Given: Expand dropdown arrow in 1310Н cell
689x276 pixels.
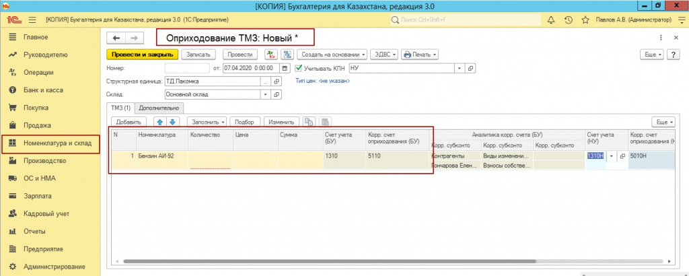Looking at the screenshot, I should click(612, 156).
